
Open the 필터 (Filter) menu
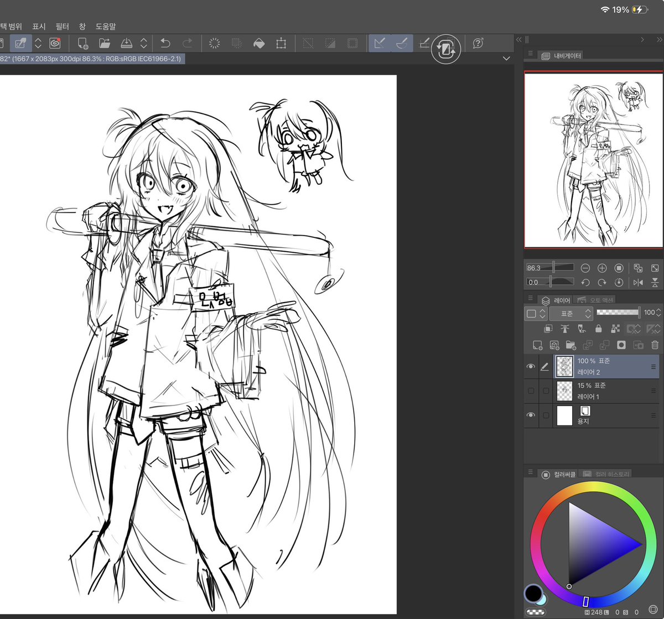pos(62,26)
